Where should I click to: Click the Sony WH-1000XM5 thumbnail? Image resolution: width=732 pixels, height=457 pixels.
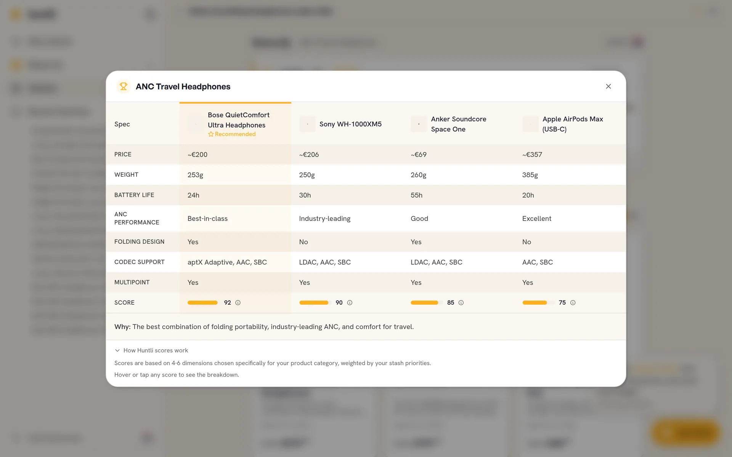[307, 124]
